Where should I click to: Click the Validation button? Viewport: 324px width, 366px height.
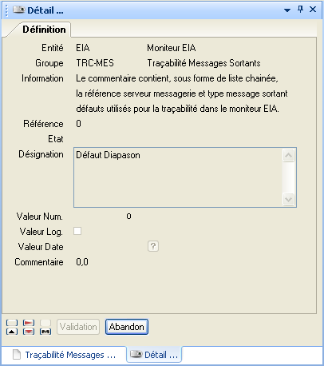pos(78,327)
